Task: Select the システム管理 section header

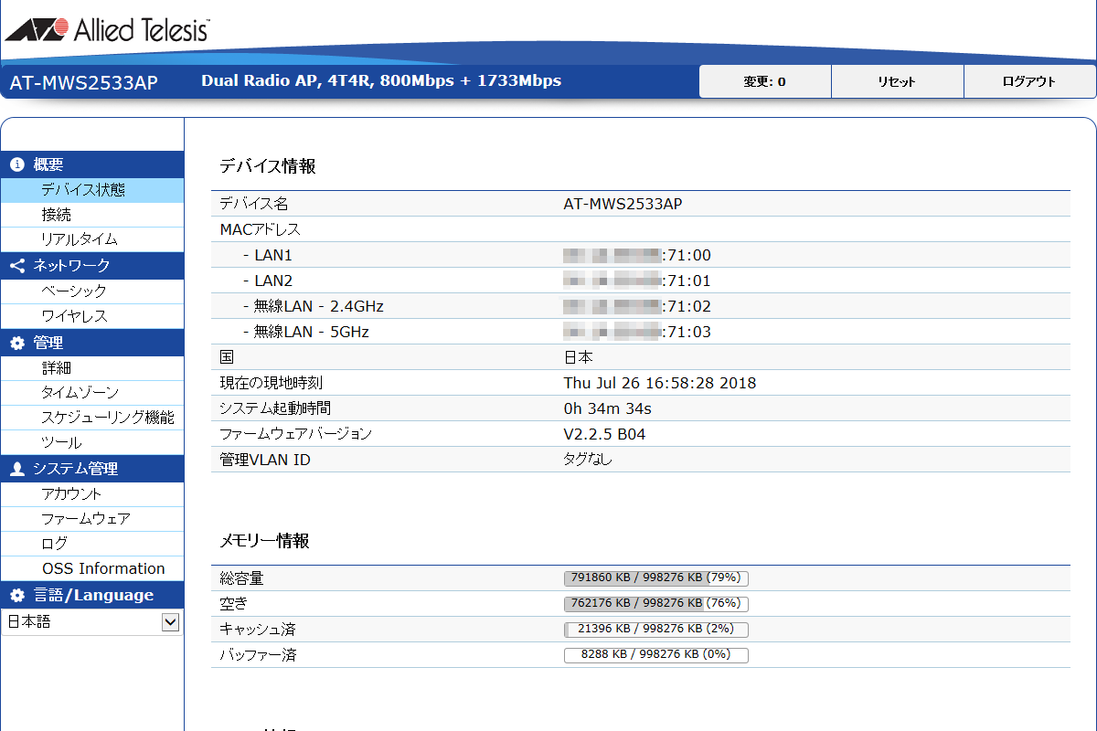Action: 92,470
